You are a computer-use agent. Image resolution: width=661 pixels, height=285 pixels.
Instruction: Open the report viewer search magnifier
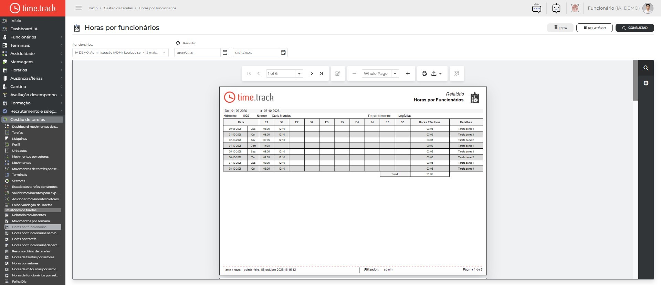click(646, 68)
